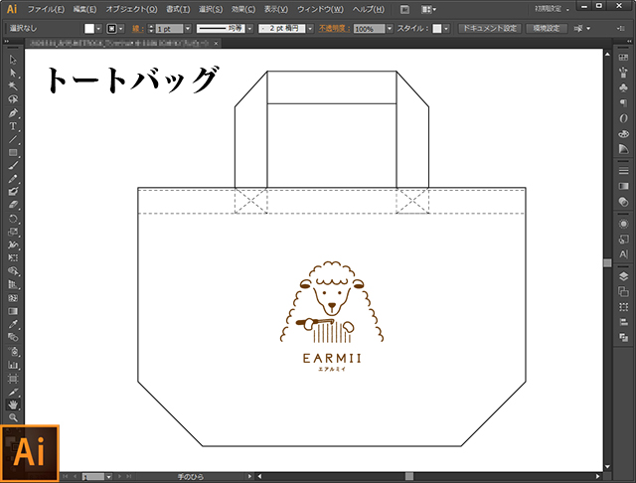The width and height of the screenshot is (636, 483).
Task: Open the Color palette panel icon
Action: coord(623,133)
